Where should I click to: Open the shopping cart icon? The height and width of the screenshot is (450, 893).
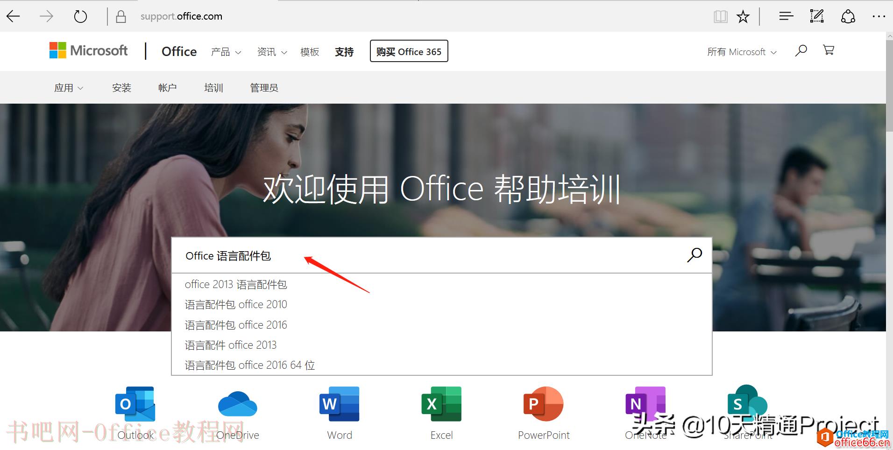point(829,50)
